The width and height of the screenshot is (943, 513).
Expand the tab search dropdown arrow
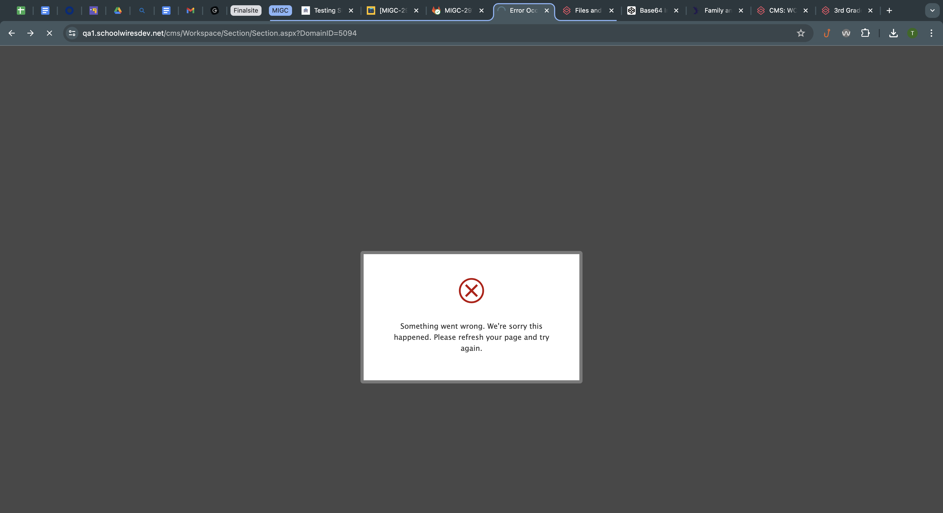[x=932, y=11]
